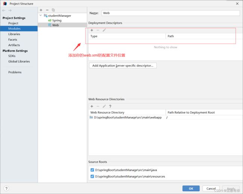
Task: Click the Cancel button
Action: (211, 188)
